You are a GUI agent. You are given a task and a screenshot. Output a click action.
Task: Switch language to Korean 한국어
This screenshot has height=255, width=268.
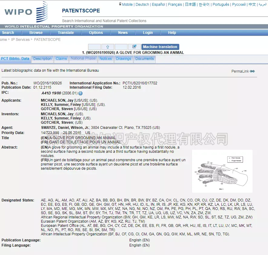[204, 5]
